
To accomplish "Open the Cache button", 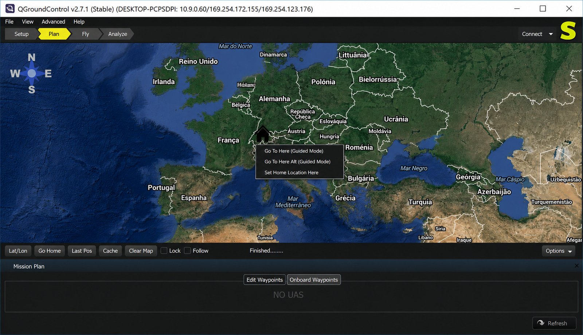I will pyautogui.click(x=110, y=251).
